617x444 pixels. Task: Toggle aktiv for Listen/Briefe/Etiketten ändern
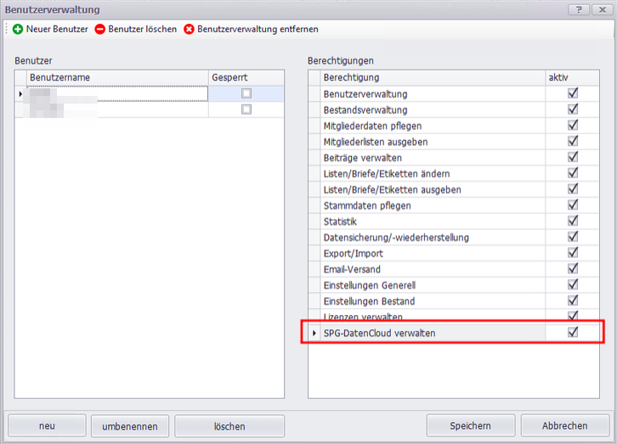(x=573, y=173)
